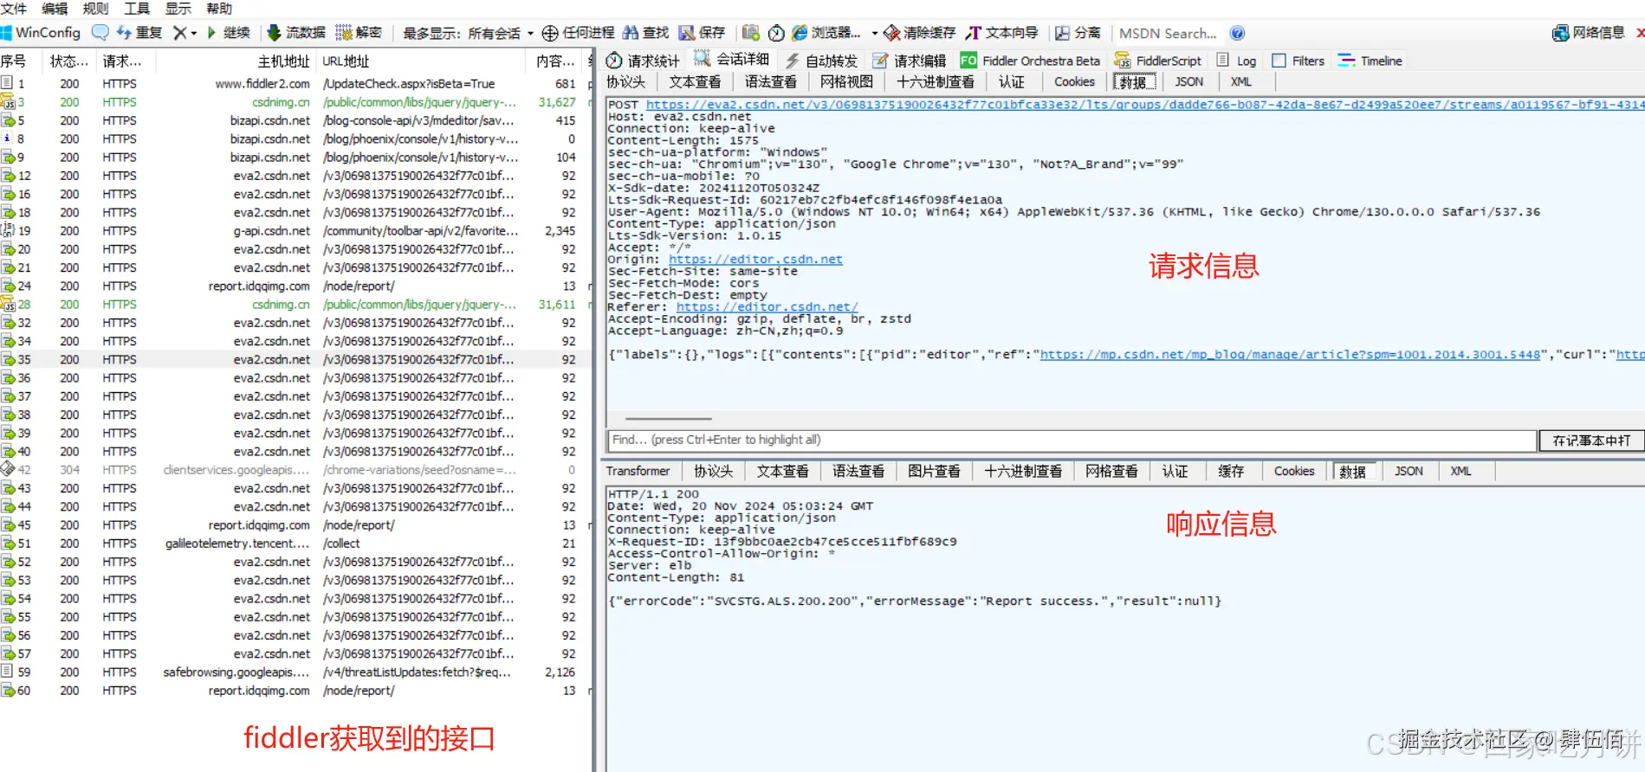This screenshot has height=772, width=1645.
Task: Select response XML tab
Action: tap(1460, 471)
